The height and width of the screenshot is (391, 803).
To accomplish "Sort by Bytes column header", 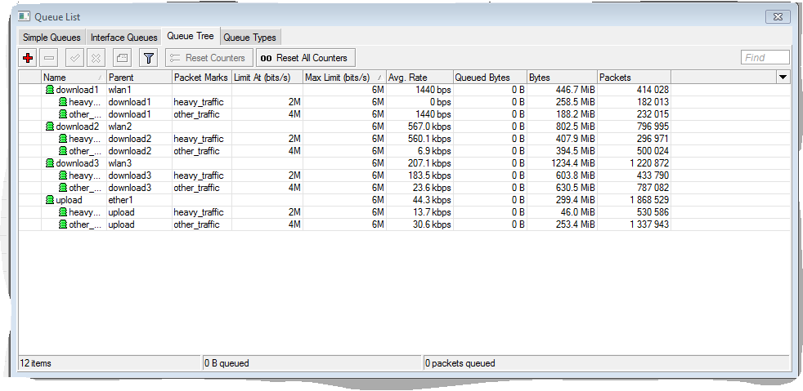I will (x=563, y=78).
